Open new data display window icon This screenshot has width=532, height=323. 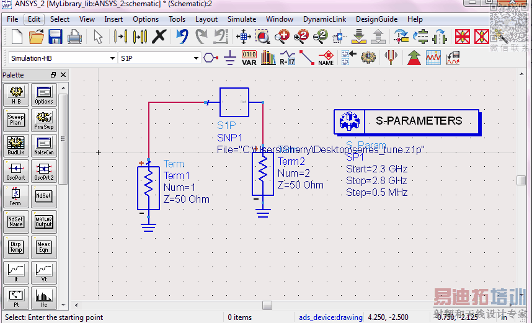[x=433, y=58]
